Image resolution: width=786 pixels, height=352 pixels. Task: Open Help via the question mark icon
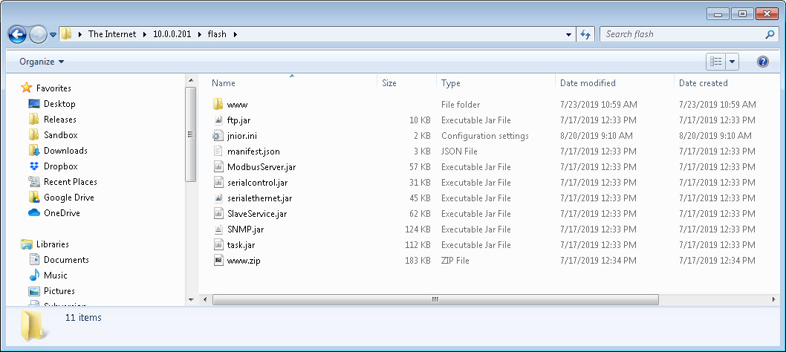coord(762,62)
